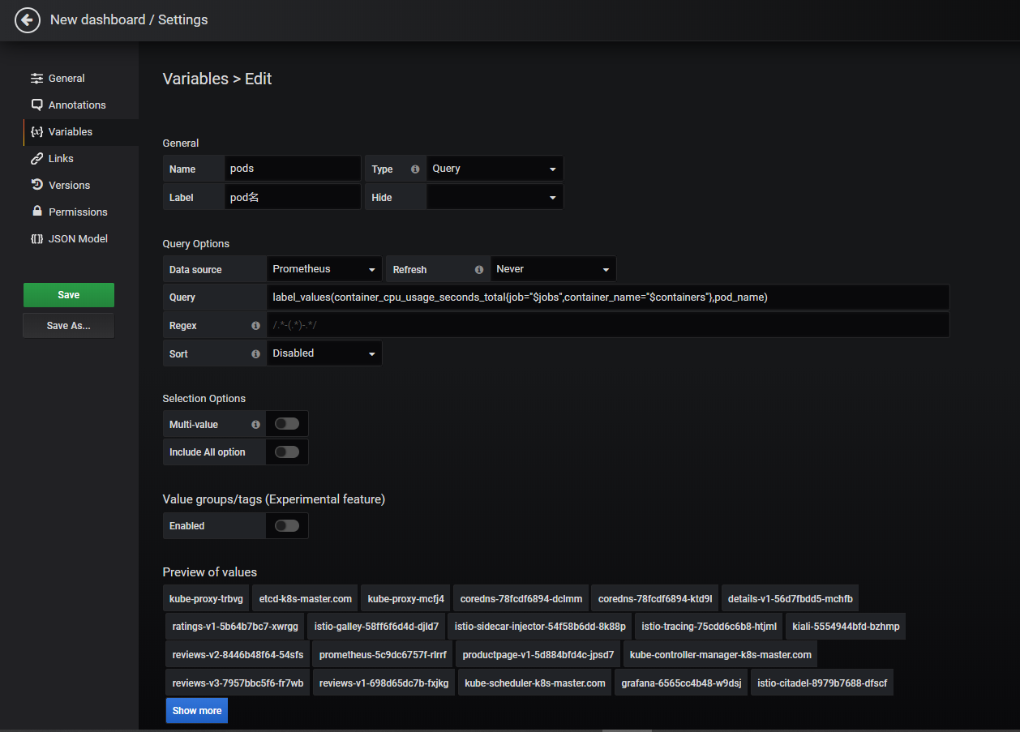
Task: Go to the Versions settings section
Action: pyautogui.click(x=69, y=186)
